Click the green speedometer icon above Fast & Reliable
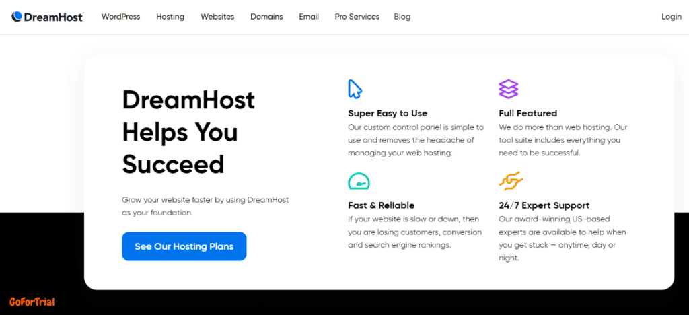 tap(359, 181)
